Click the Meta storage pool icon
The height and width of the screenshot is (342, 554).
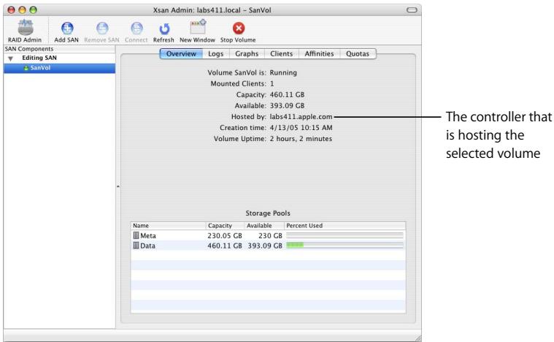[x=136, y=235]
